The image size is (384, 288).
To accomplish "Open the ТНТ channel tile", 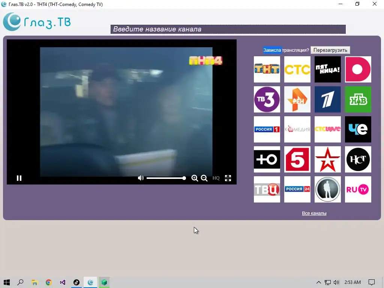I will 267,69.
